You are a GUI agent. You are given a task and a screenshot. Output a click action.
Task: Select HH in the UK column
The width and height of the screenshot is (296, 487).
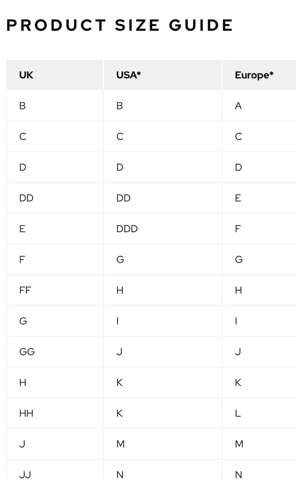[x=26, y=413]
